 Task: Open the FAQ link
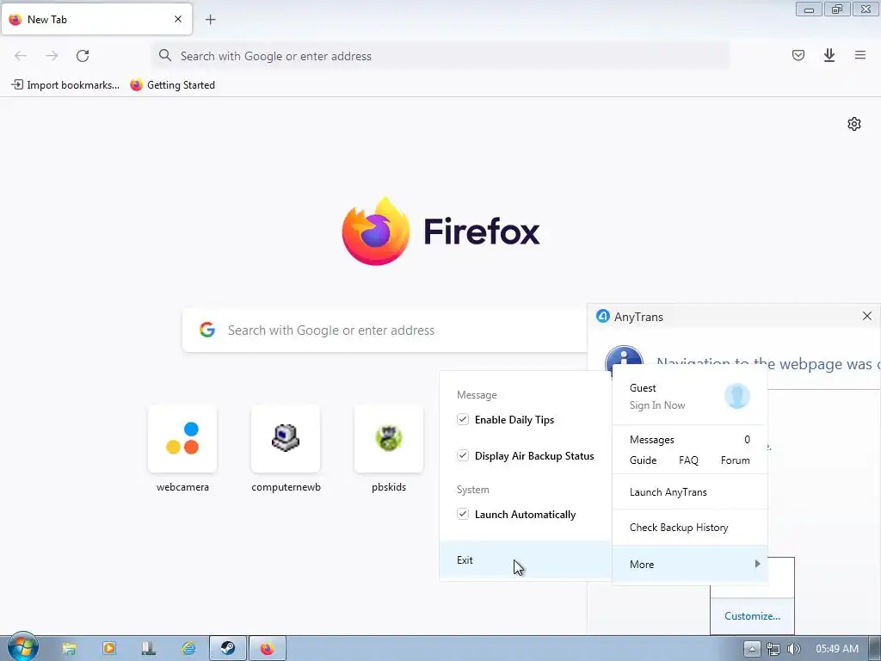688,460
